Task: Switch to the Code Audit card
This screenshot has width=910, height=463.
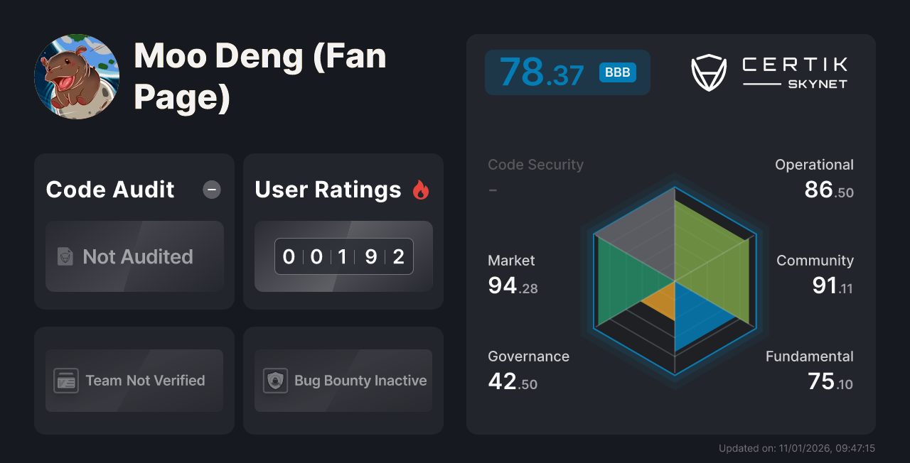Action: point(134,231)
